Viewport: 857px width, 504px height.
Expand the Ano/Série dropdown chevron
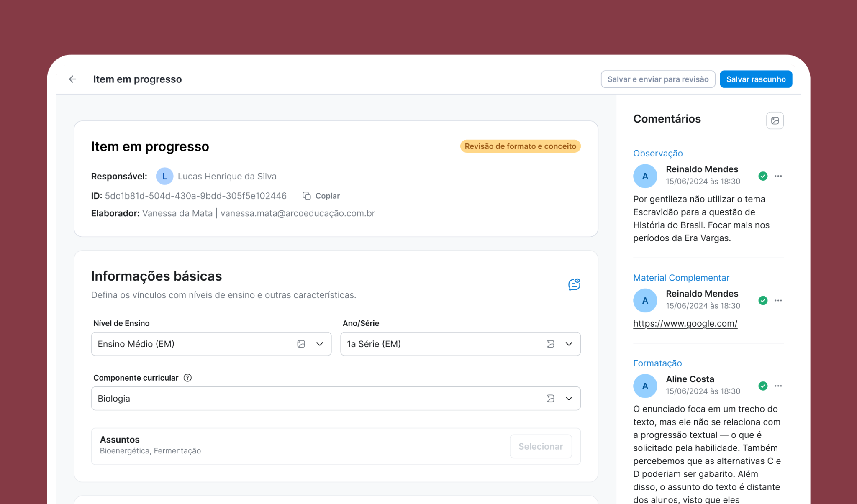[569, 344]
